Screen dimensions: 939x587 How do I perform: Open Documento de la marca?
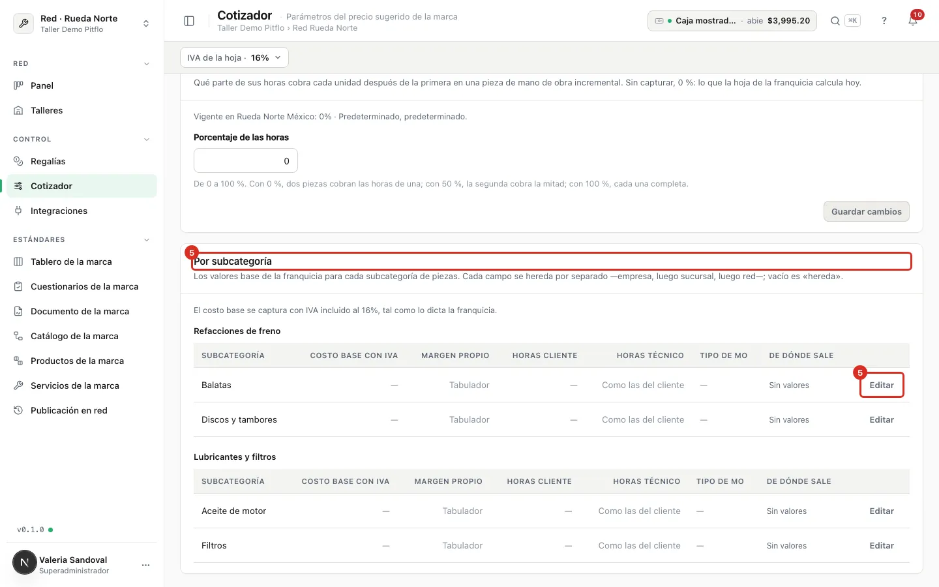82,311
